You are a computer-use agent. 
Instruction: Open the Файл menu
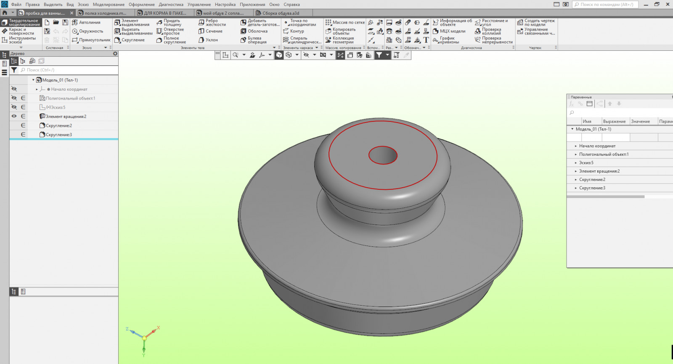16,4
